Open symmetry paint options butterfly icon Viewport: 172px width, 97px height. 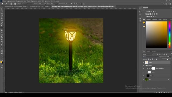(x=84, y=4)
